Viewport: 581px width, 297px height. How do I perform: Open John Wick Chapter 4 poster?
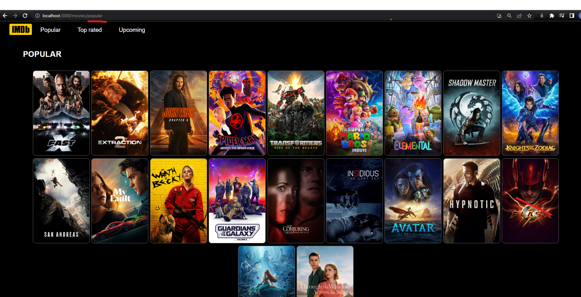tap(179, 113)
